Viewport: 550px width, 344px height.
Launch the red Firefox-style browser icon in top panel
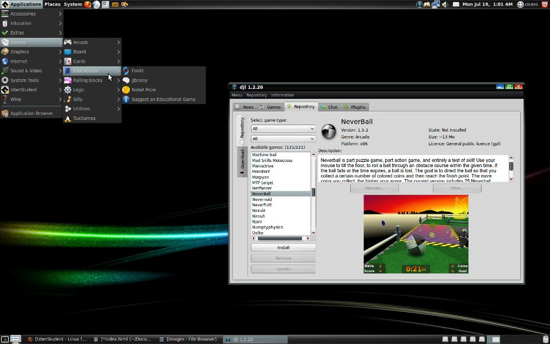point(87,4)
